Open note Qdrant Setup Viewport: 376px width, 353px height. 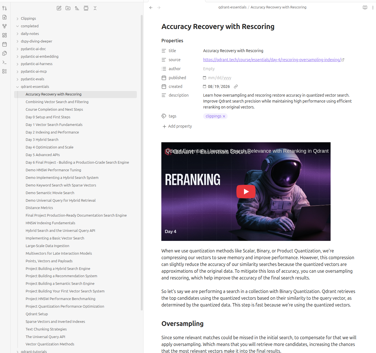pos(37,314)
